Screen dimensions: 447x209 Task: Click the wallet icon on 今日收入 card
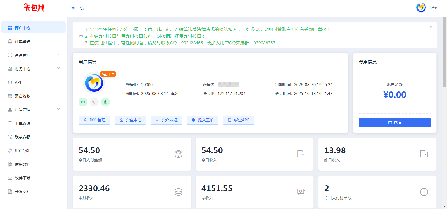pos(301,154)
